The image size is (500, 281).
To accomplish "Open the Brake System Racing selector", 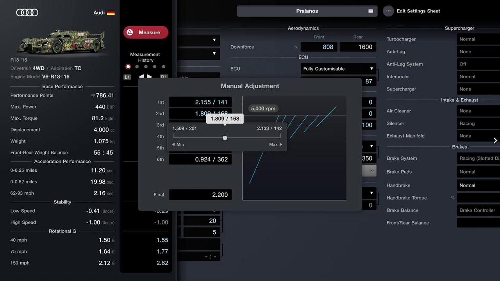I will (479, 158).
